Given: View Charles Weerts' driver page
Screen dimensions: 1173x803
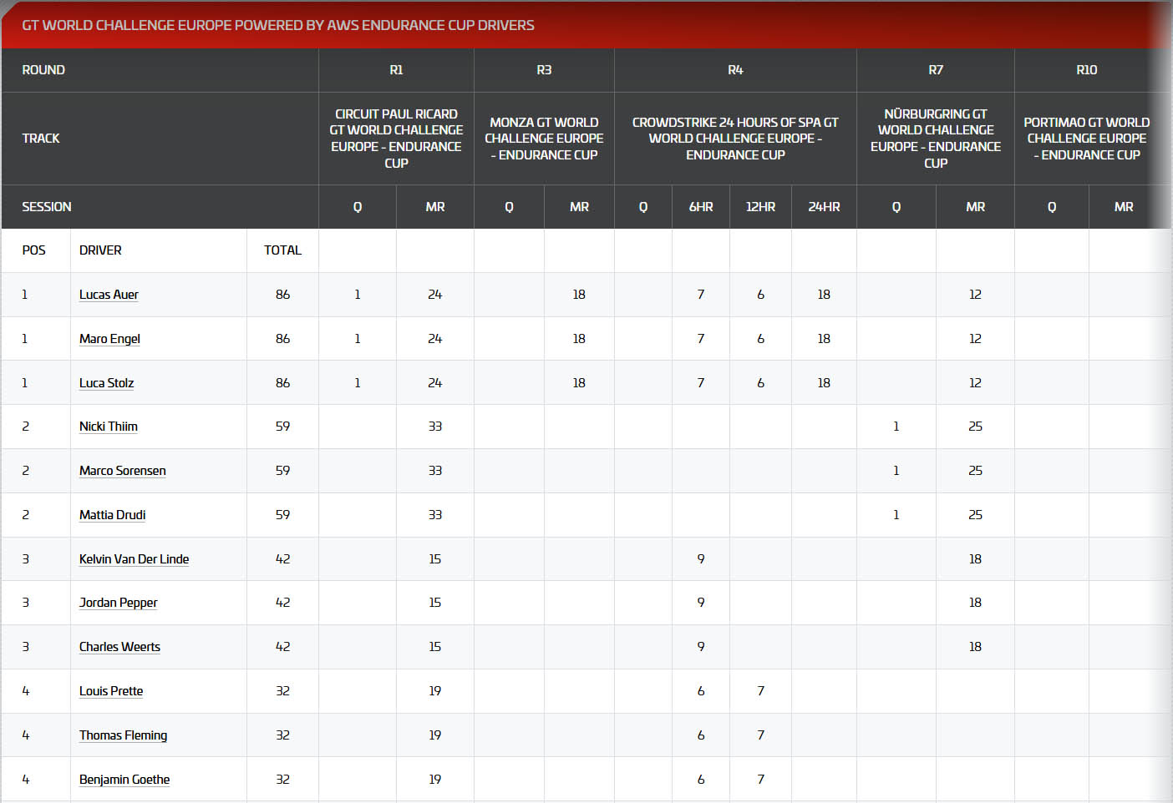Looking at the screenshot, I should [119, 647].
